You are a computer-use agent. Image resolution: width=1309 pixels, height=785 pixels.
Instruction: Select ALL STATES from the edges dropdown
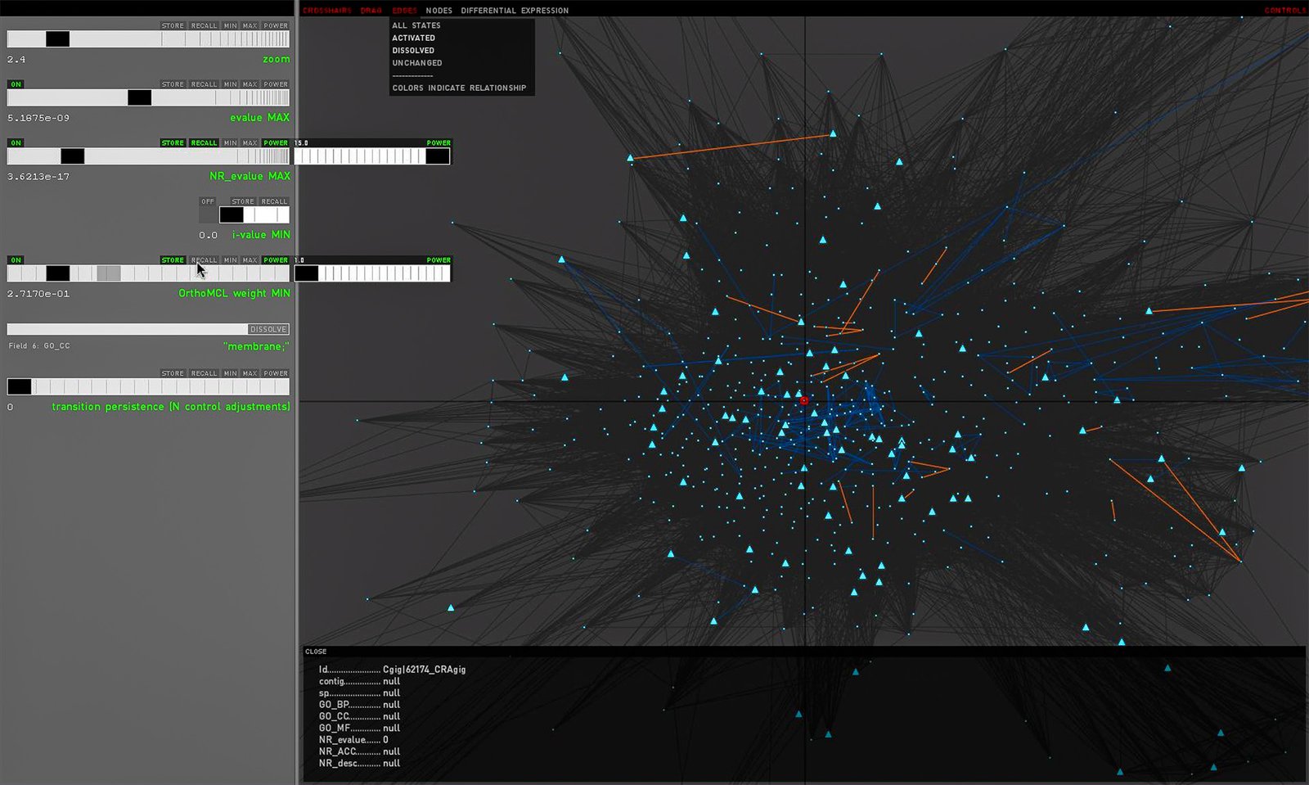416,25
